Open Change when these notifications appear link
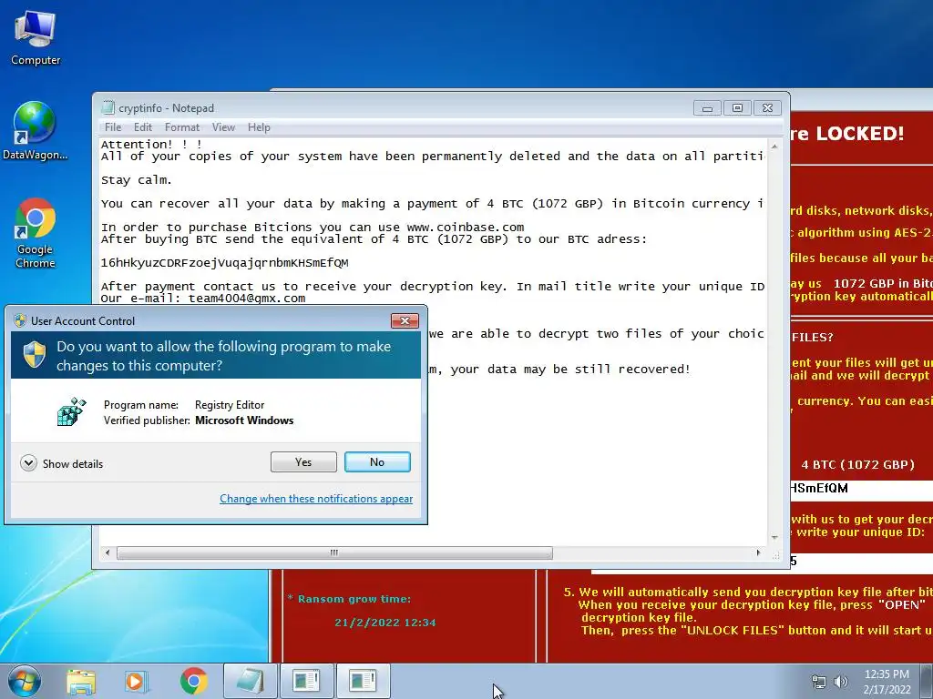 click(x=316, y=499)
